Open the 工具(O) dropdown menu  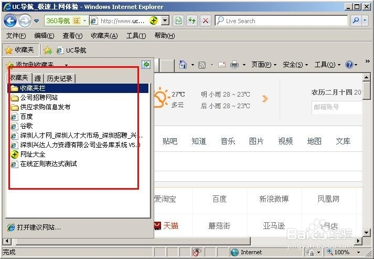(x=327, y=65)
